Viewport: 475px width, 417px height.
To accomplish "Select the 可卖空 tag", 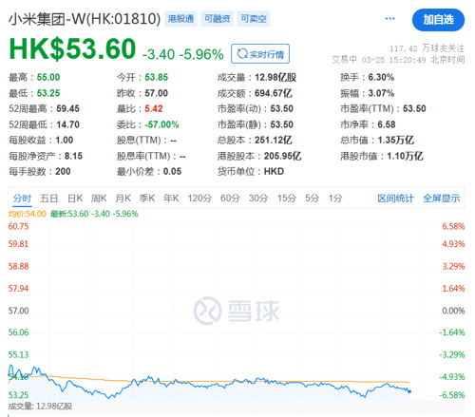I will (254, 19).
